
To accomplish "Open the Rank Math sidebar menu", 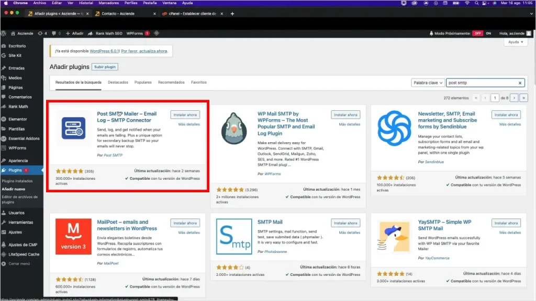I will pos(18,107).
